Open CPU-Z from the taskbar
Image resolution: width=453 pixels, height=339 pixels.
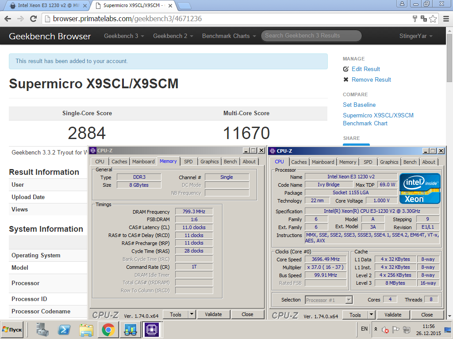pos(152,329)
